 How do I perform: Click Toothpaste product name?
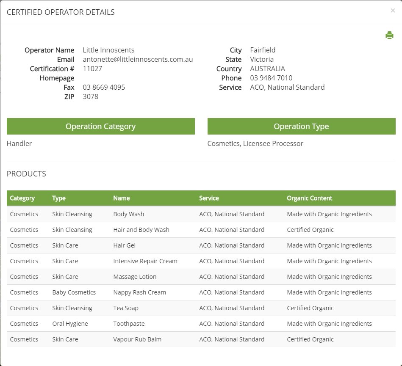(129, 324)
